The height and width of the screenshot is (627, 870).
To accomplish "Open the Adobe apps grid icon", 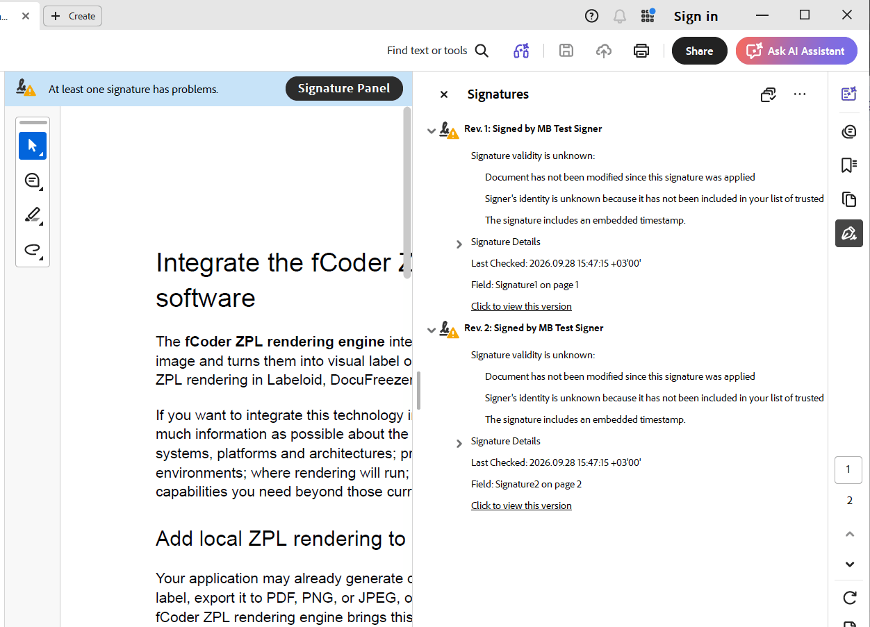I will [648, 15].
